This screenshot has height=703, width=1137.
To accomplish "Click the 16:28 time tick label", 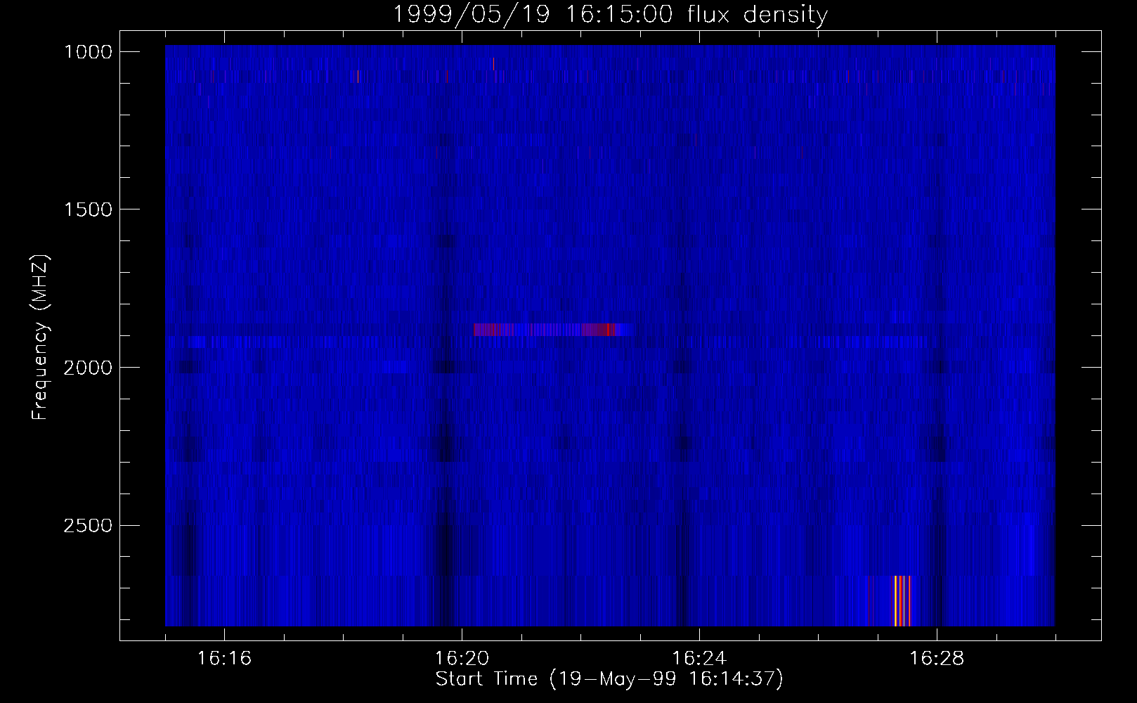I will coord(937,659).
